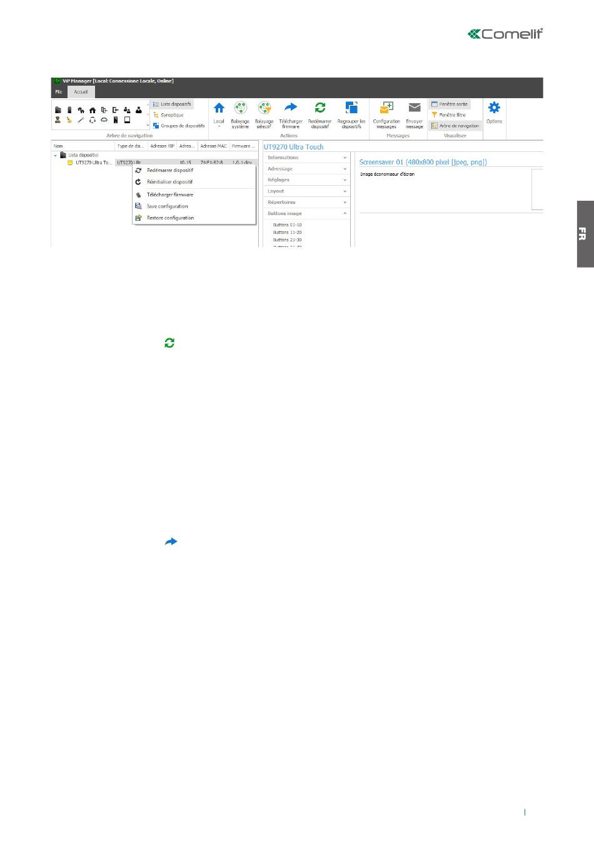Select Liste dispositifs view

click(172, 104)
